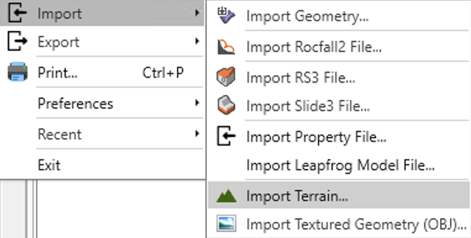Click the Import arrow-box icon in File menu
This screenshot has width=471, height=238.
pyautogui.click(x=17, y=13)
